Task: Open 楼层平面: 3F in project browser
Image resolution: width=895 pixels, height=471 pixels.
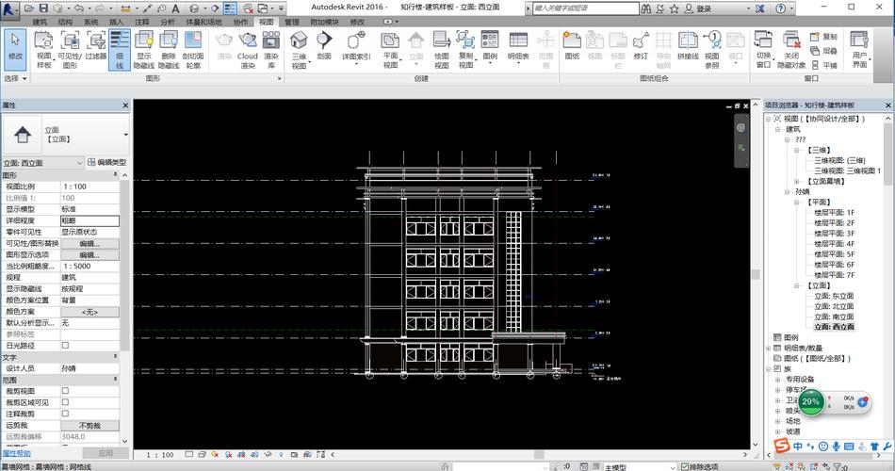Action: pos(834,234)
